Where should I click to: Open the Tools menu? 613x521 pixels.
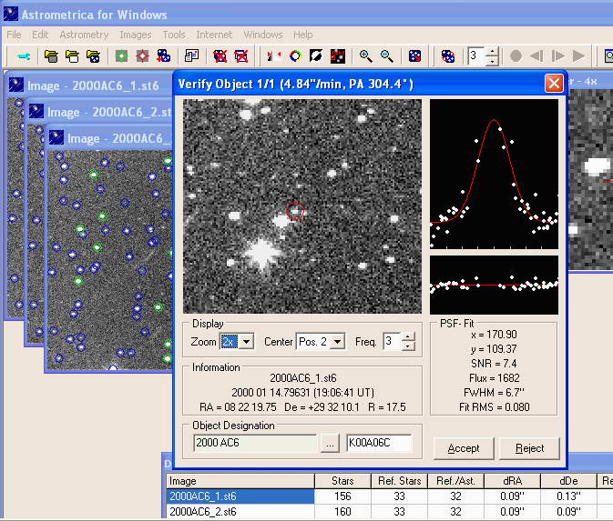click(174, 35)
